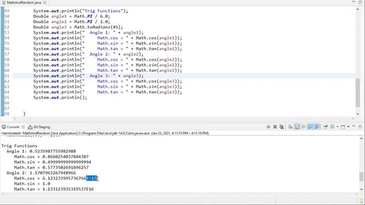
Task: Click the empty System.out.println() line 65
Action: pos(60,97)
